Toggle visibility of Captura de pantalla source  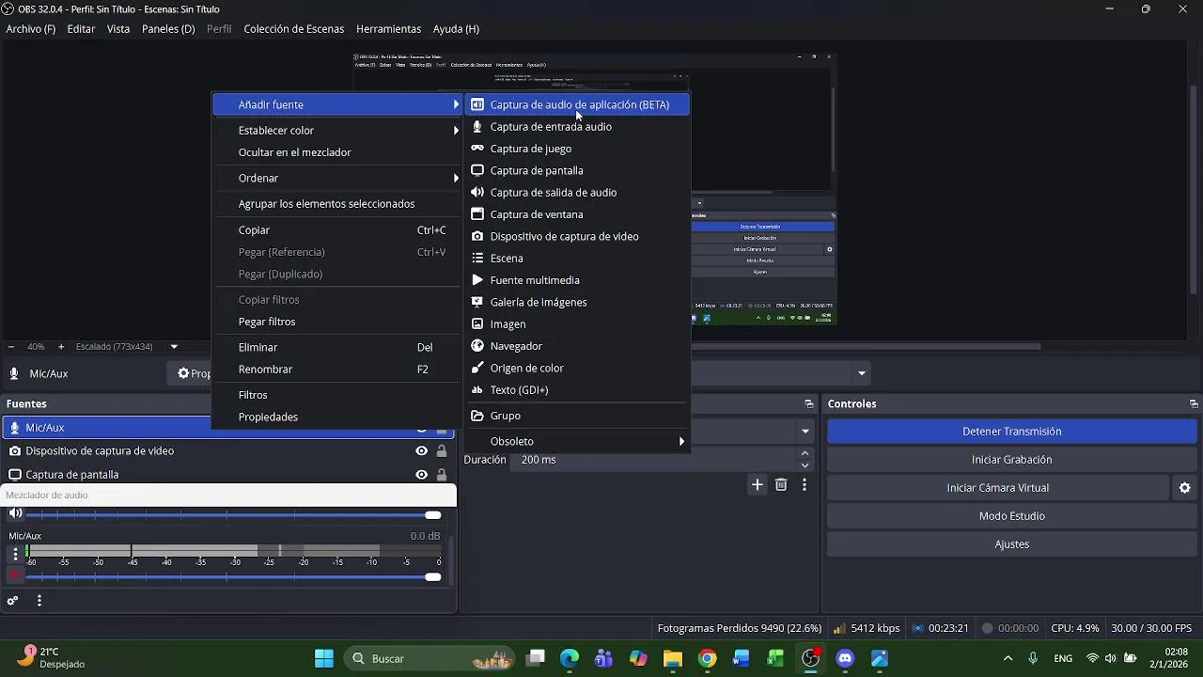tap(422, 475)
